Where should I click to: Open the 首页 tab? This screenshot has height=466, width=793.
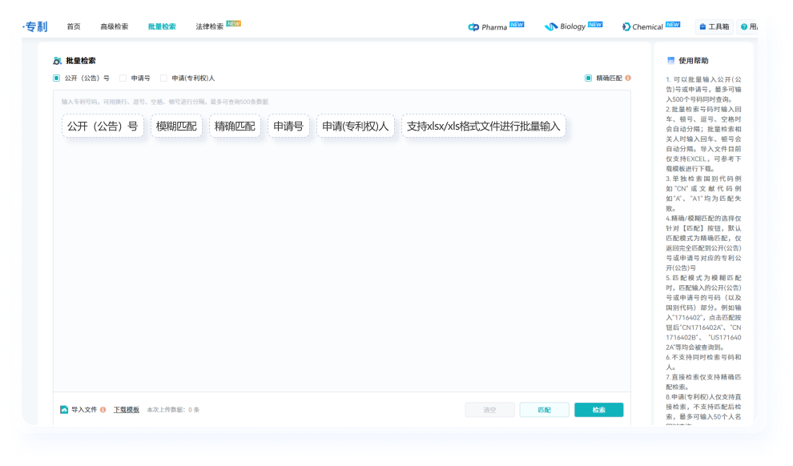coord(74,26)
